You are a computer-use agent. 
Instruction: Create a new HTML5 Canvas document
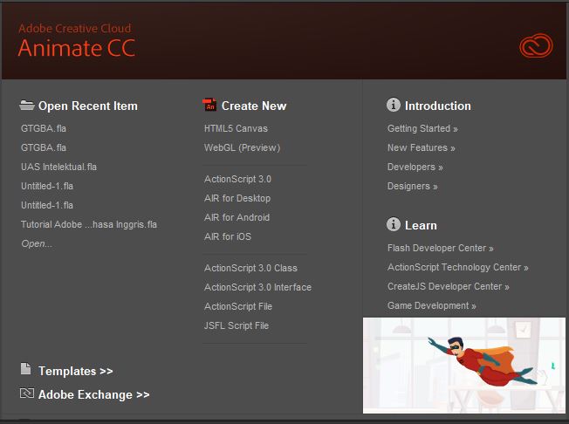[x=236, y=128]
